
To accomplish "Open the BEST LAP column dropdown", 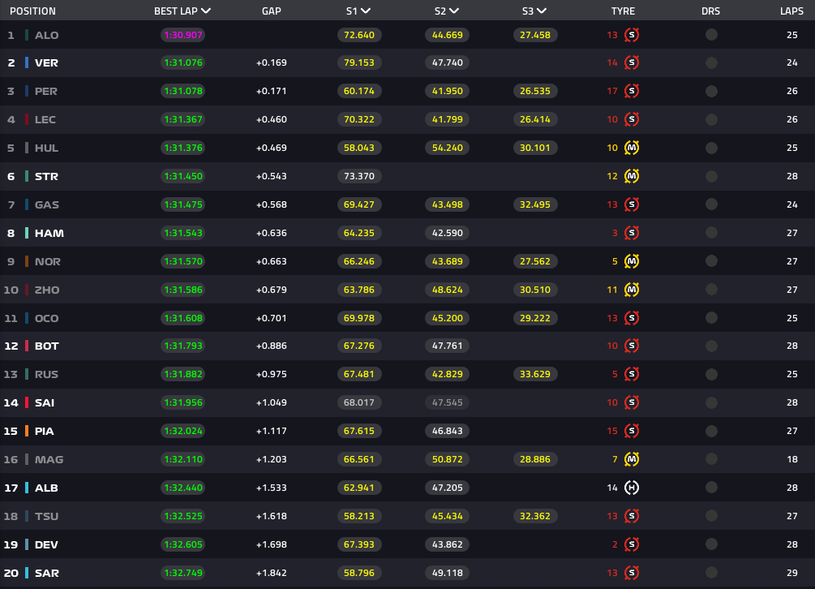I will (x=206, y=11).
